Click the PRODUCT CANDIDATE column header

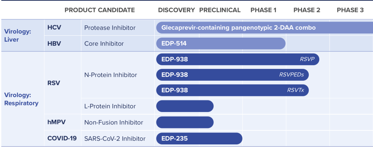point(100,10)
